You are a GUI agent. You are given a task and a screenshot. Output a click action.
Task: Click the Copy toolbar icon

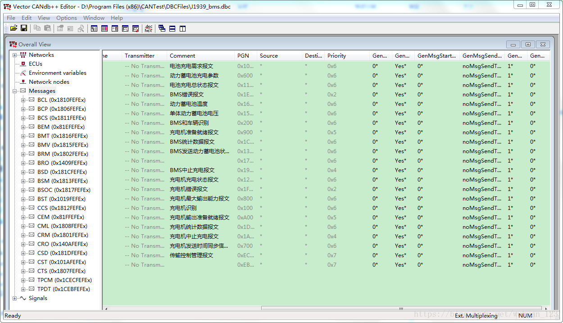pyautogui.click(x=37, y=28)
